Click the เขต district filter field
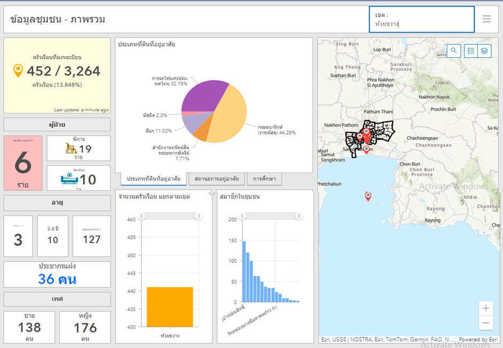Screen dimensions: 503x348 point(422,20)
